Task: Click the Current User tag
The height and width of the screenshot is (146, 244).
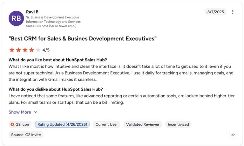Action: tap(107, 124)
